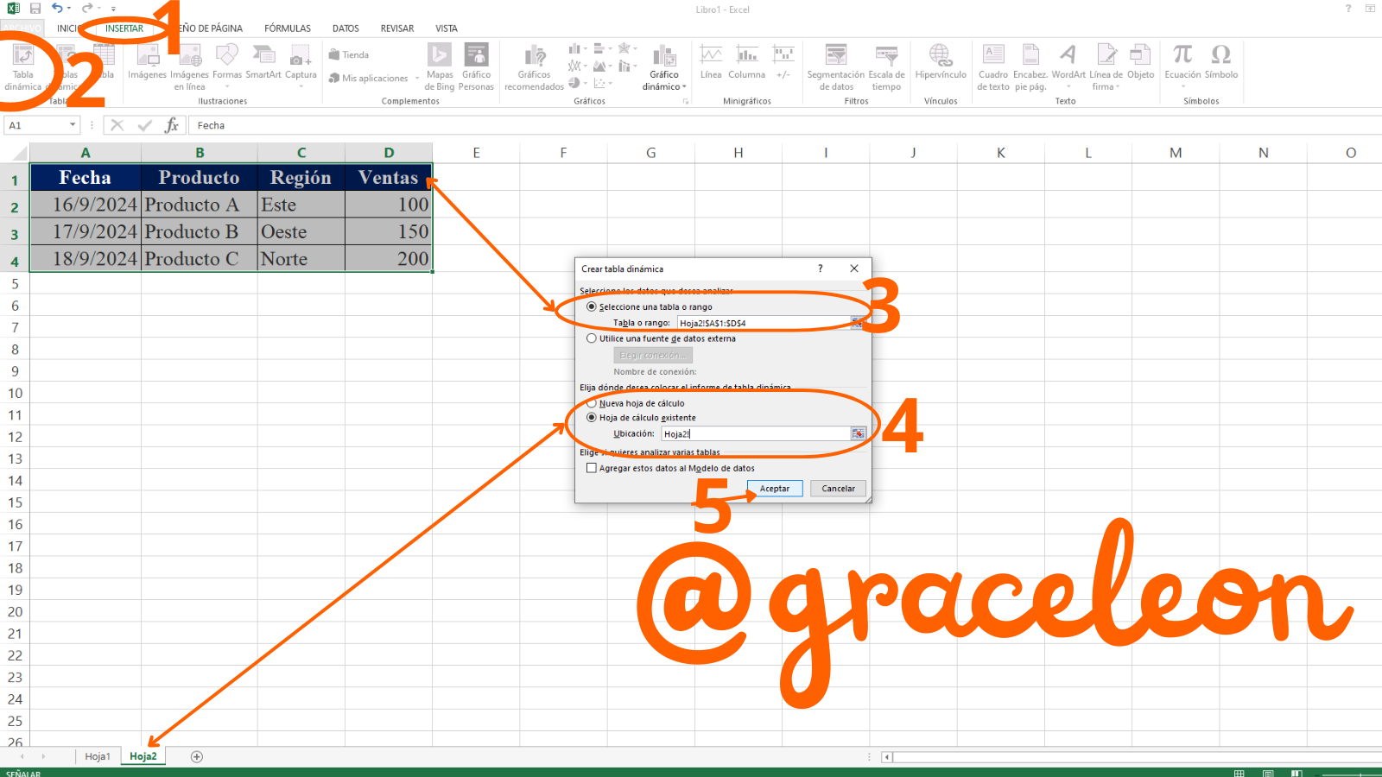
Task: Select cell containing 'Producto B'
Action: coord(200,231)
